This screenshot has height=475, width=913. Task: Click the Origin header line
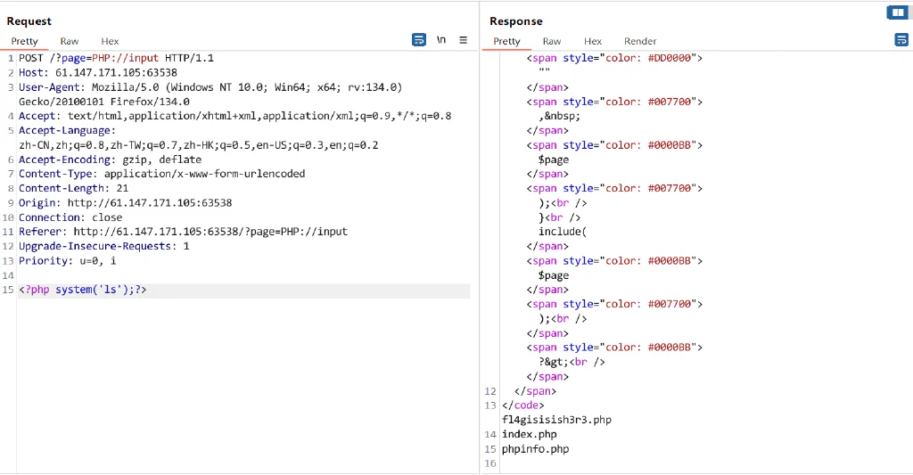125,202
